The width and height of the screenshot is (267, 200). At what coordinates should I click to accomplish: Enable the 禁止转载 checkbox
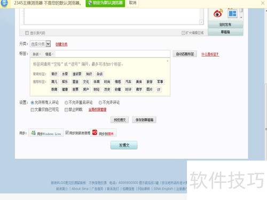[x=66, y=110]
